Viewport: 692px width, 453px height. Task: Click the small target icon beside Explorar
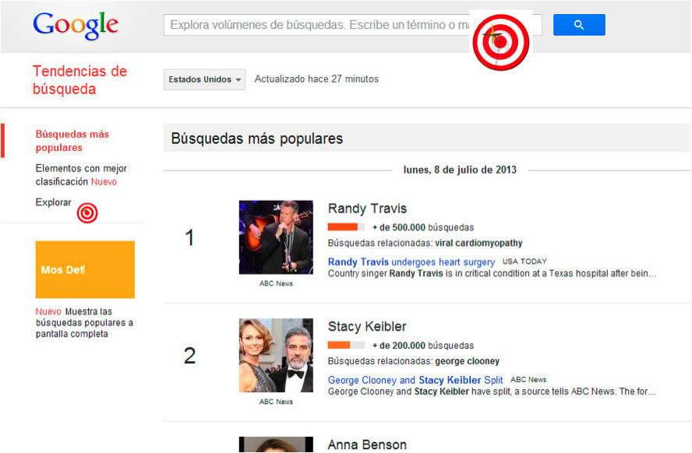click(87, 212)
